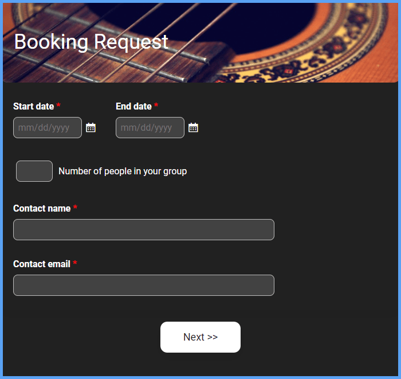Viewport: 401px width, 379px height.
Task: Click the End date label
Action: tap(133, 106)
